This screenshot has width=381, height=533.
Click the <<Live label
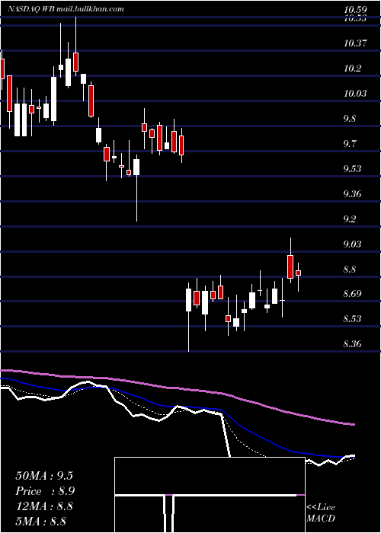[x=321, y=508]
